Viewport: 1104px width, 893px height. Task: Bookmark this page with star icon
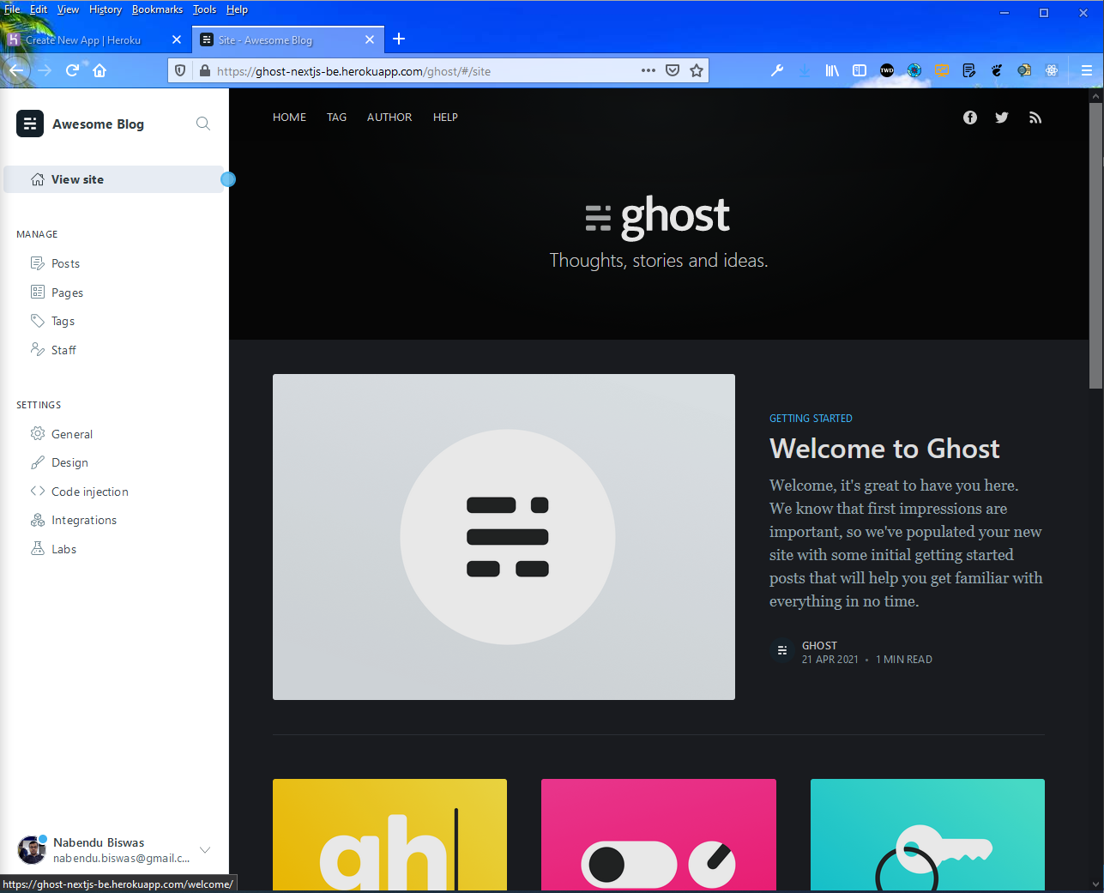coord(697,70)
